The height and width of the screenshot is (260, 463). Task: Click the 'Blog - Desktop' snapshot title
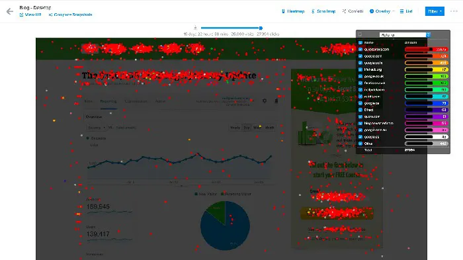35,7
